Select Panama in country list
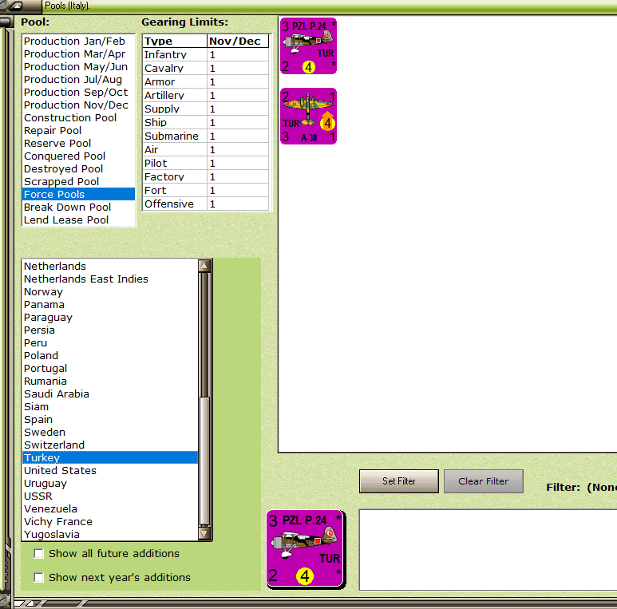The image size is (617, 609). 110,305
